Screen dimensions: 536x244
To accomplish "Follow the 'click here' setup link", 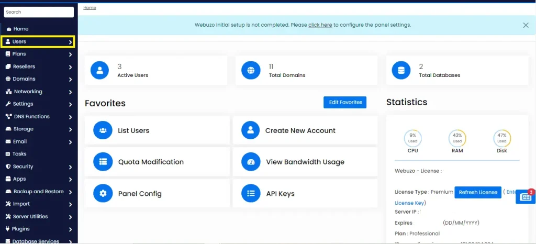I will pos(320,25).
